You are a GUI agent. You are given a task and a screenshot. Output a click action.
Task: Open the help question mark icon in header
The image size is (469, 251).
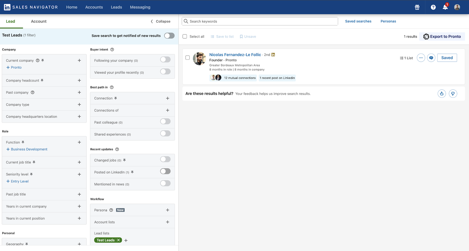(x=433, y=7)
